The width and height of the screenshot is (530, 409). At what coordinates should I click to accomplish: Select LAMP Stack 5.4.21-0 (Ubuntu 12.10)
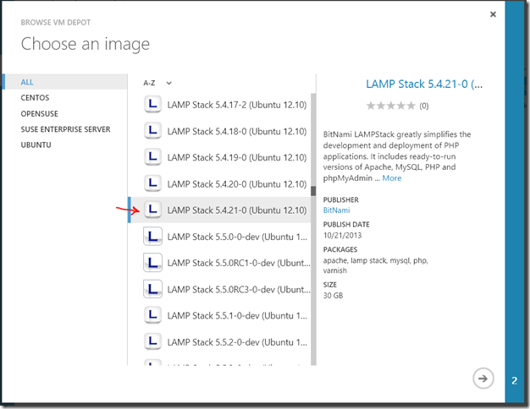point(220,210)
